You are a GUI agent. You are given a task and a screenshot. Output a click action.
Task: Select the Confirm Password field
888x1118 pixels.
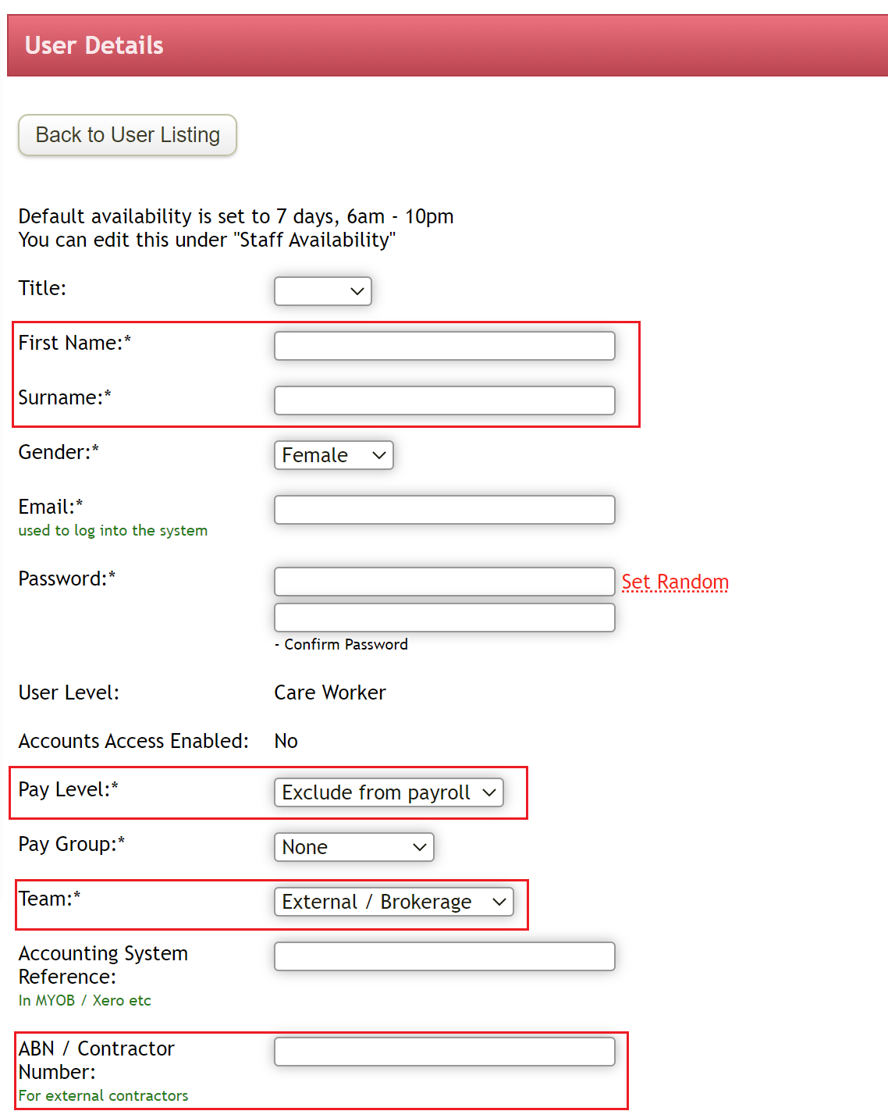[443, 617]
